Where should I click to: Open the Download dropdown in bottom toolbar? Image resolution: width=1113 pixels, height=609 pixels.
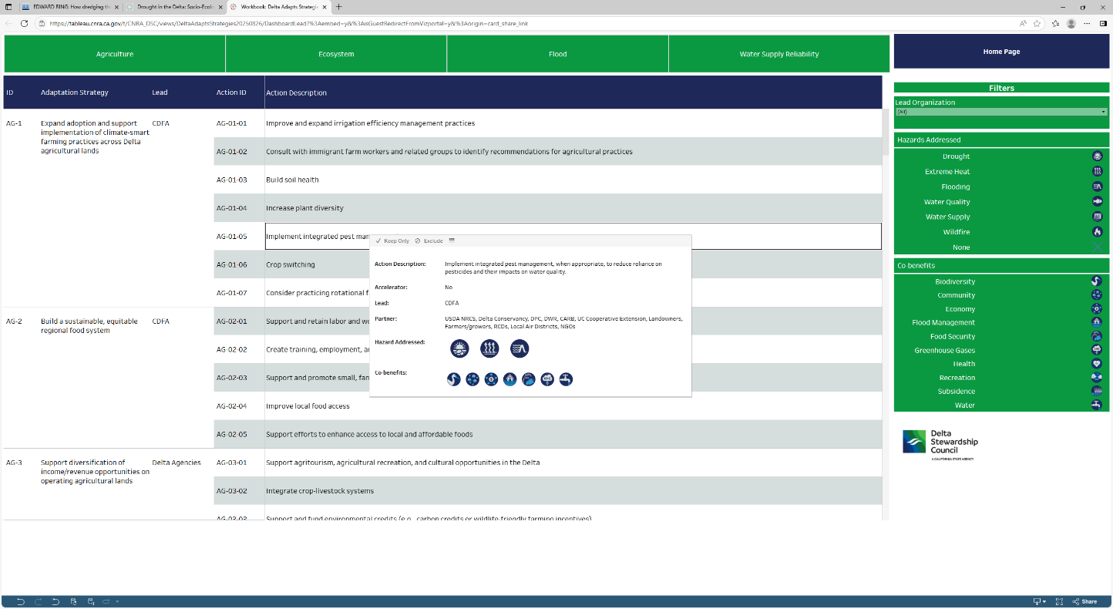[1039, 601]
